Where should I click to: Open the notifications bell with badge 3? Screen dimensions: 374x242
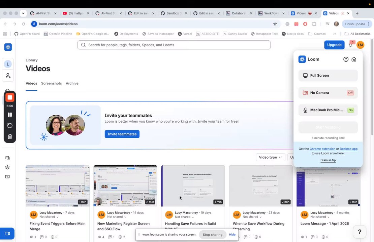351,45
